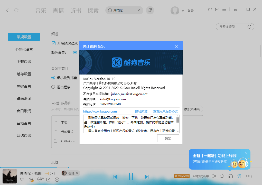The image size is (262, 185).
Task: Open the 隐私政策 link
Action: (x=141, y=112)
